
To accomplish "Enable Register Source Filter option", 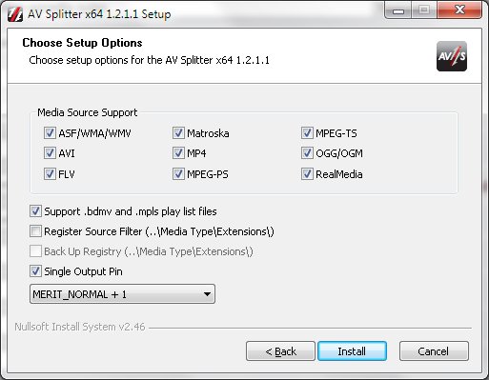I will [x=35, y=231].
